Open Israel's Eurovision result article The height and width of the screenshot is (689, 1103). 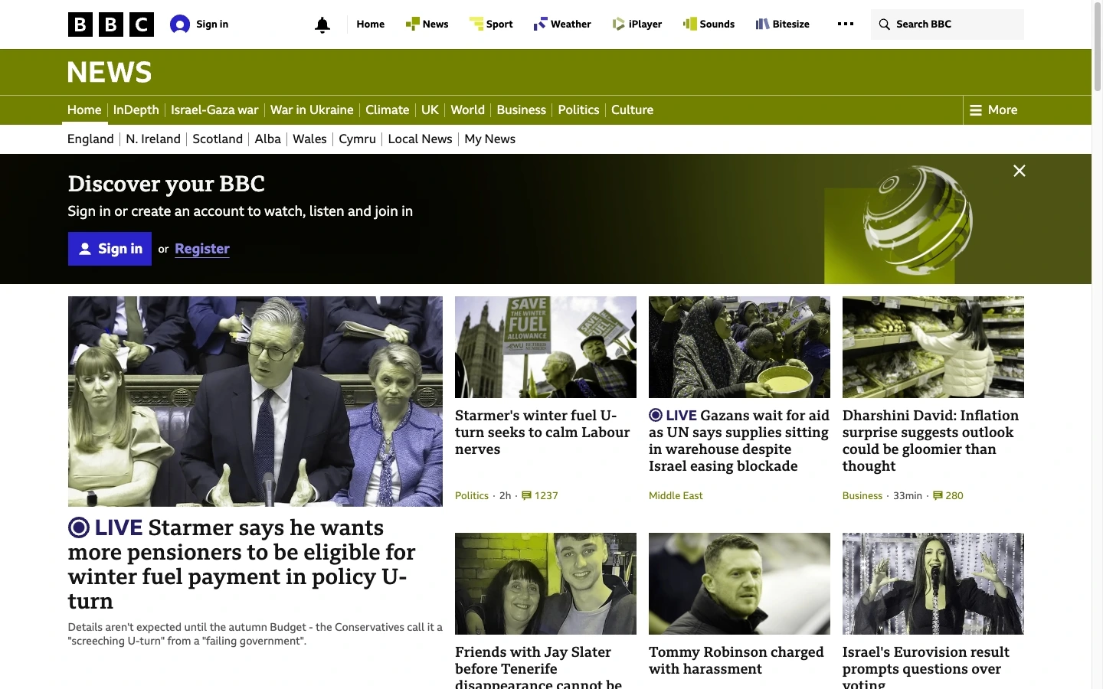point(926,666)
